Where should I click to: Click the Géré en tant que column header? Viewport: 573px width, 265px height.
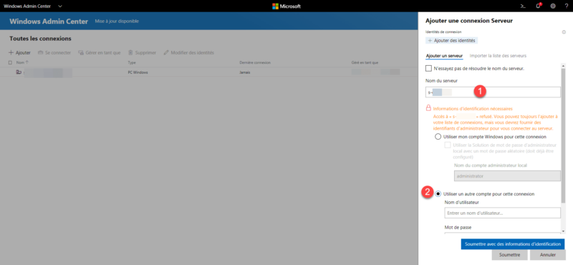(x=365, y=63)
